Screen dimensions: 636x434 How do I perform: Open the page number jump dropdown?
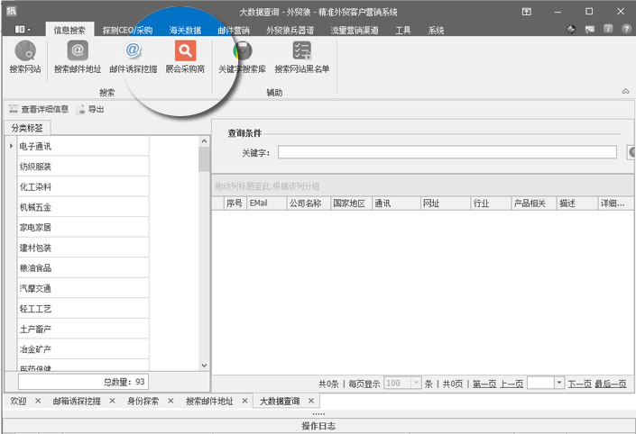click(559, 384)
